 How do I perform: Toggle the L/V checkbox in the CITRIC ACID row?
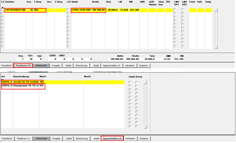click(x=68, y=10)
